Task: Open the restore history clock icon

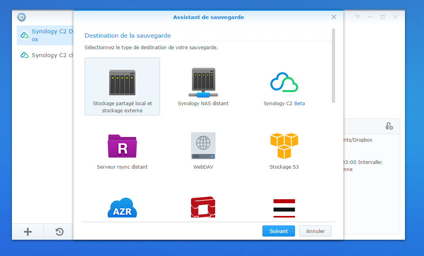Action: [x=60, y=232]
